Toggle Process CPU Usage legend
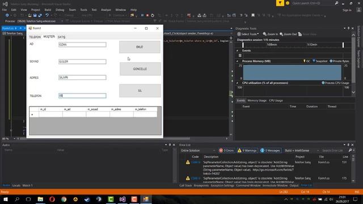 [x=335, y=83]
